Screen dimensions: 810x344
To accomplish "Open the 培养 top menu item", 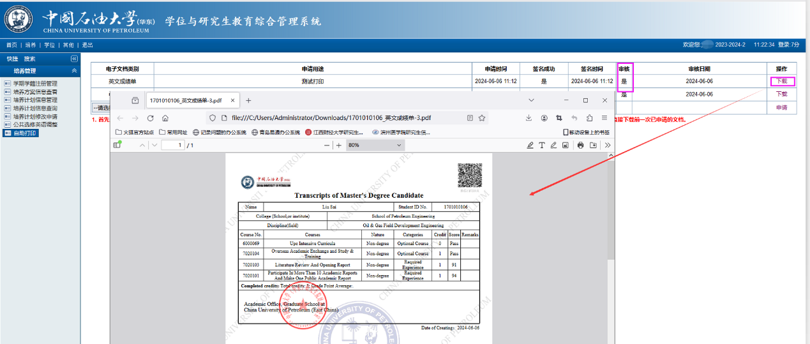I will [x=31, y=45].
